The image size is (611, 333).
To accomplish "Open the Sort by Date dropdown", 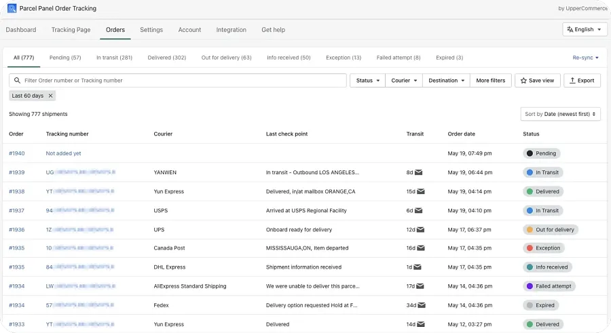I will coord(560,114).
